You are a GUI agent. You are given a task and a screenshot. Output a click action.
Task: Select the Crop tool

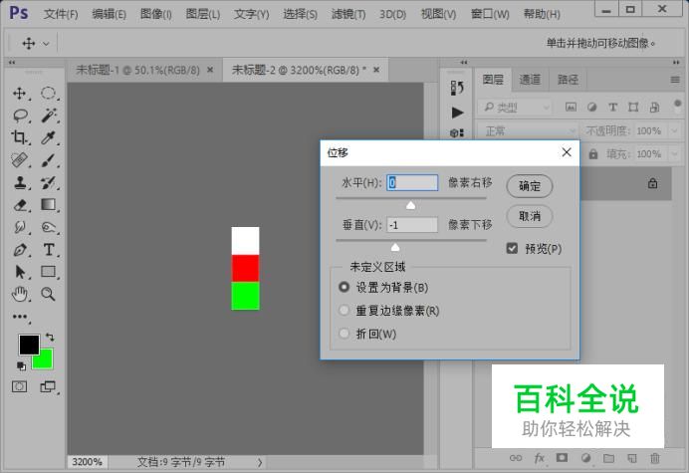[x=19, y=137]
